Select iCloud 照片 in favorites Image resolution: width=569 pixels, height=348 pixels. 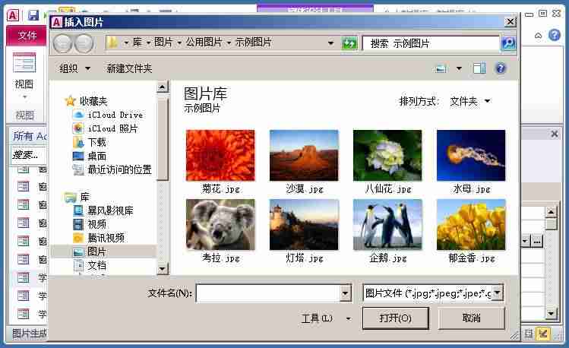106,128
